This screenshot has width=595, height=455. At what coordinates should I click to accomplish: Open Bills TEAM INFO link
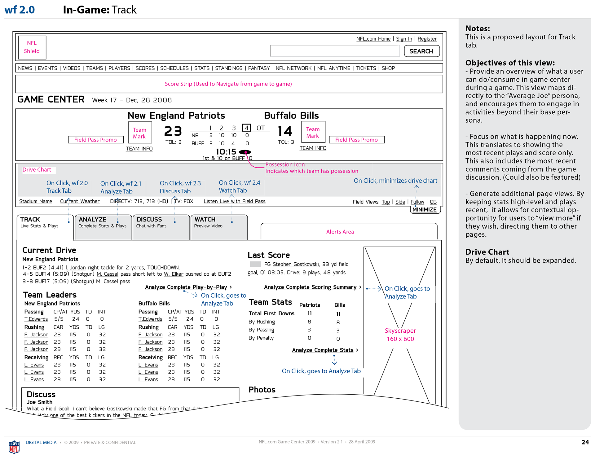pos(313,148)
